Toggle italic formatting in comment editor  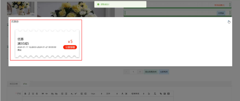pyautogui.click(x=29, y=94)
